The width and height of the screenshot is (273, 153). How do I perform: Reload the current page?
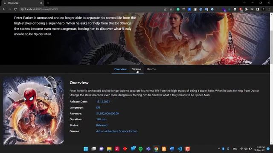tap(15, 9)
